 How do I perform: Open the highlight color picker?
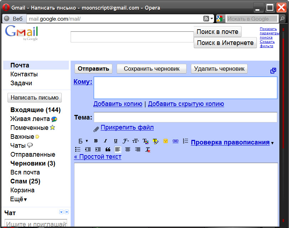point(156,141)
